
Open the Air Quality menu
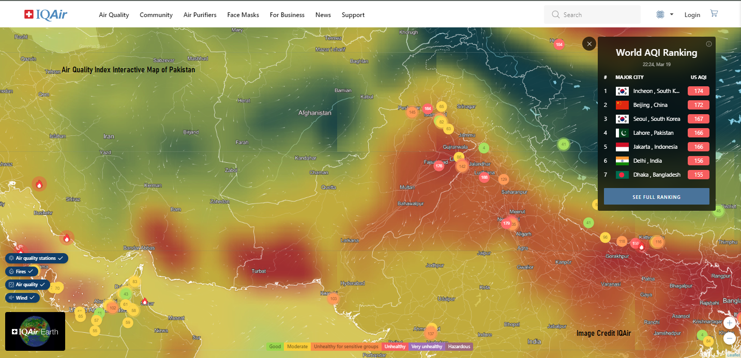point(114,15)
